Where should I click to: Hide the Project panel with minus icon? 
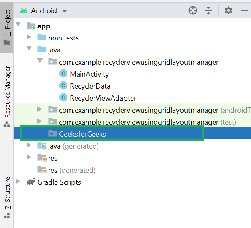[x=244, y=11]
